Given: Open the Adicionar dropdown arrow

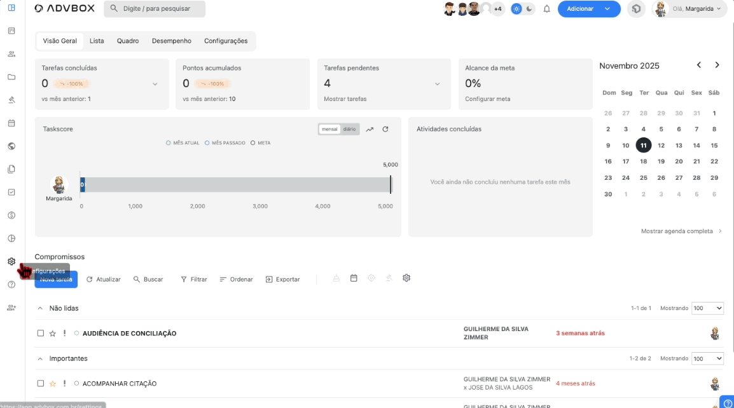Looking at the screenshot, I should 608,9.
